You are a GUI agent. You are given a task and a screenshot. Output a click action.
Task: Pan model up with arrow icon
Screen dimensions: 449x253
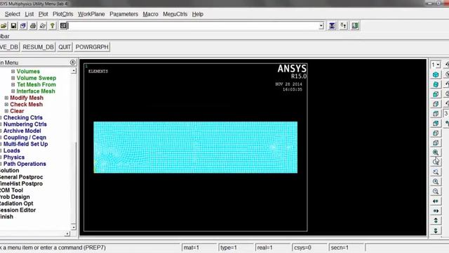[x=436, y=221]
